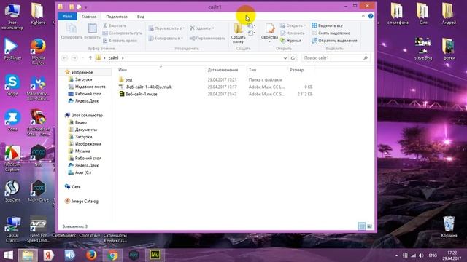This screenshot has height=262, width=467.
Task: Open Музыка in navigation pane
Action: pyautogui.click(x=82, y=151)
